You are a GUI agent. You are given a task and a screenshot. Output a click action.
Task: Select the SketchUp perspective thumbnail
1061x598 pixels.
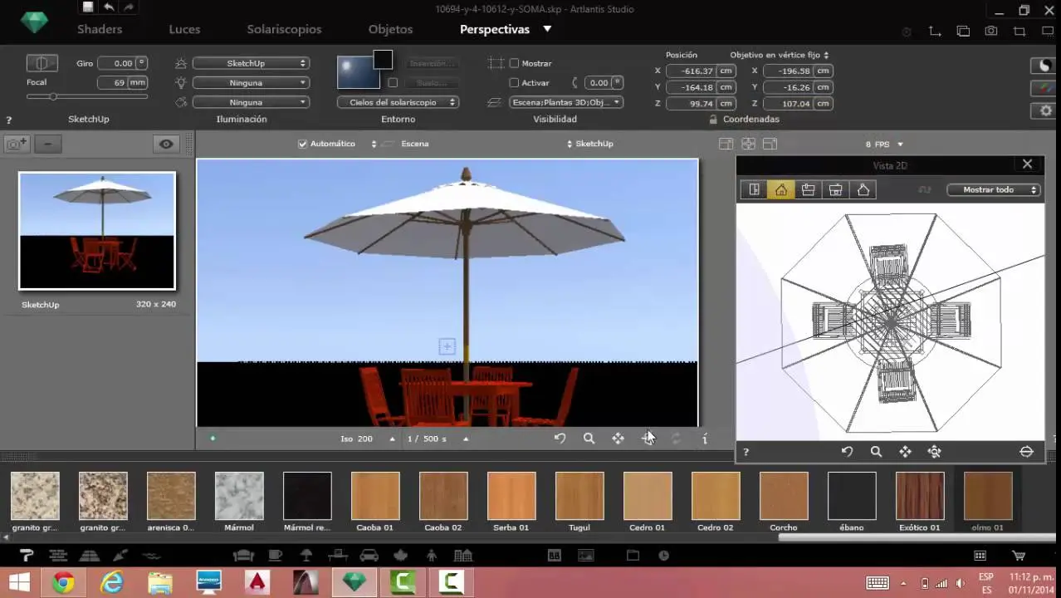(x=97, y=231)
